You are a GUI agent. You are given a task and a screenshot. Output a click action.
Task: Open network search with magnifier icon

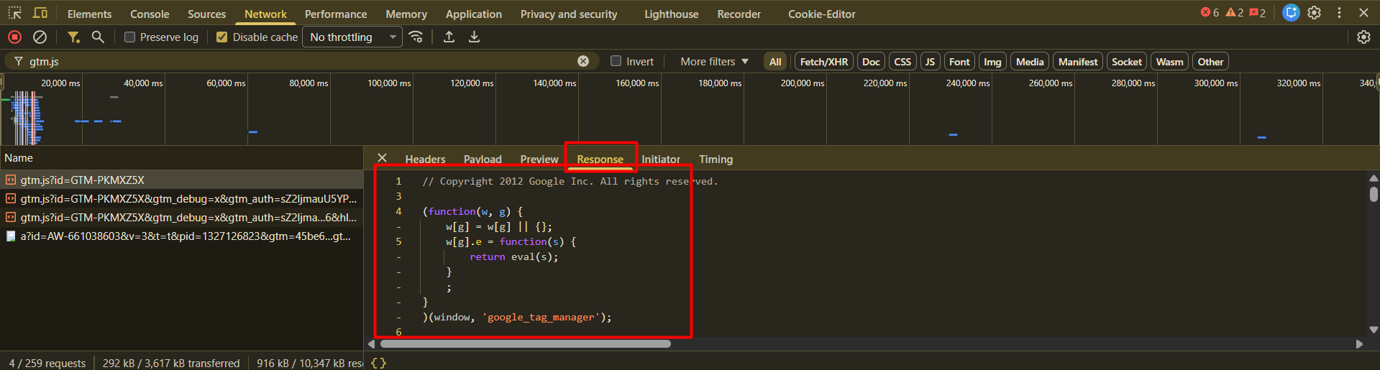tap(98, 37)
